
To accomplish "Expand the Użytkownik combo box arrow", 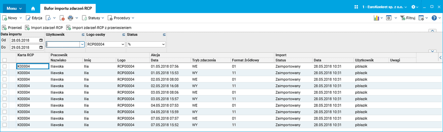I will coord(82,44).
